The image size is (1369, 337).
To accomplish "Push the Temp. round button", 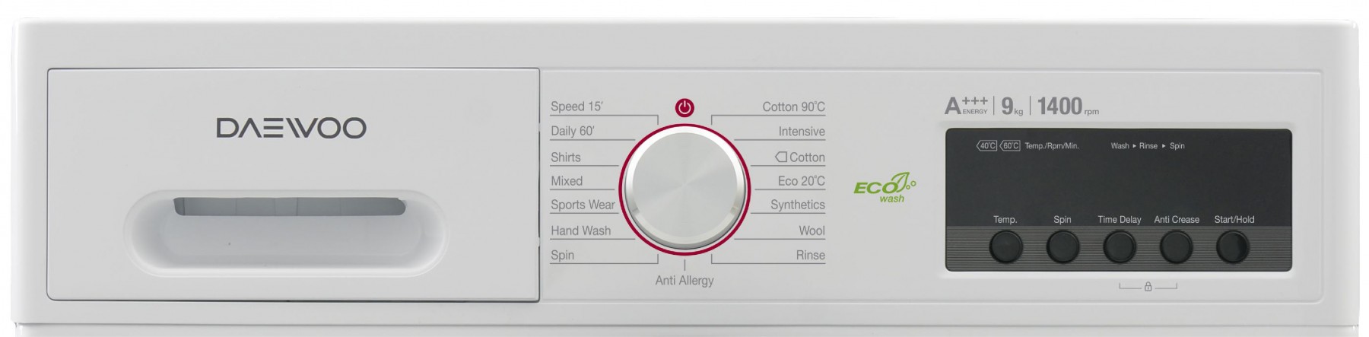I will pos(1005,246).
